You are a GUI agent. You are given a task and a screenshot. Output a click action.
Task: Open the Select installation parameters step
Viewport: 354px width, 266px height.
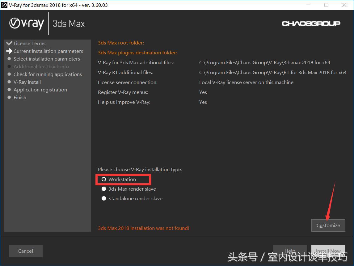coord(47,59)
